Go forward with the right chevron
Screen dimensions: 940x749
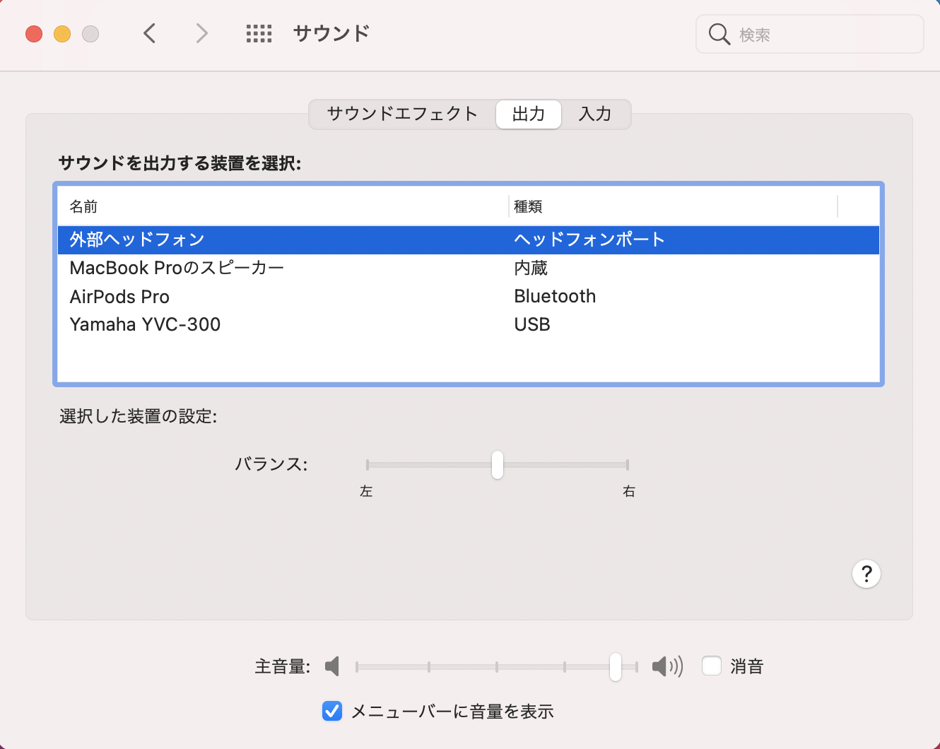coord(202,33)
